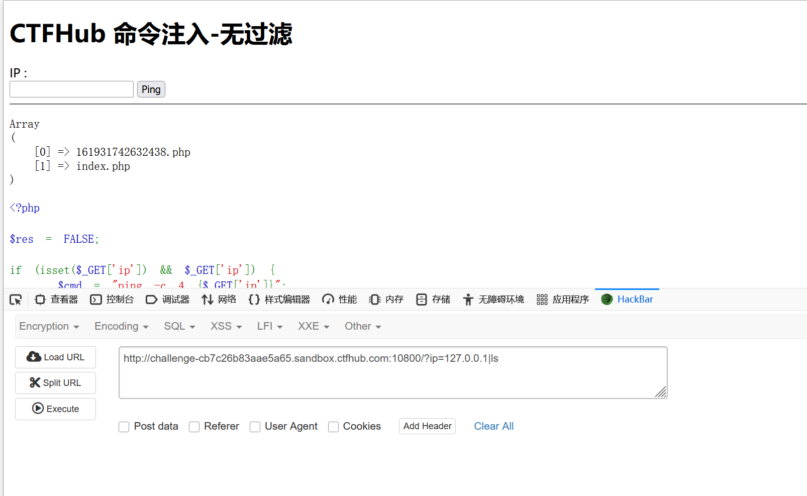This screenshot has height=496, width=807.
Task: Click the Split URL button
Action: click(x=55, y=383)
